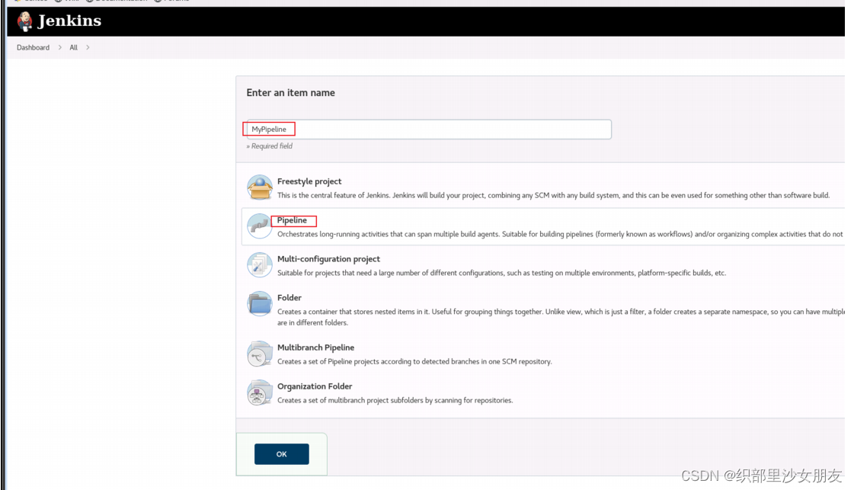Screen dimensions: 854x490
Task: Click description 'Creates a container that stores nested items'
Action: [x=561, y=317]
